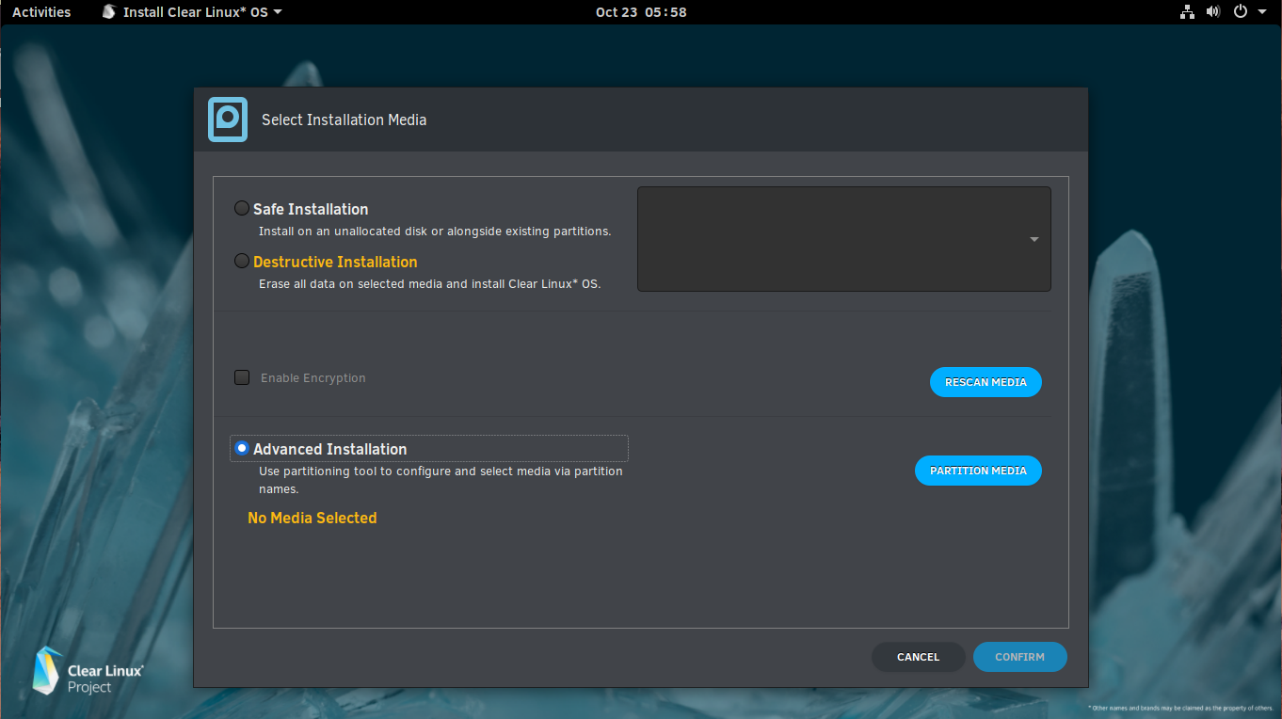Click the power icon in top bar
The width and height of the screenshot is (1282, 719).
tap(1241, 12)
